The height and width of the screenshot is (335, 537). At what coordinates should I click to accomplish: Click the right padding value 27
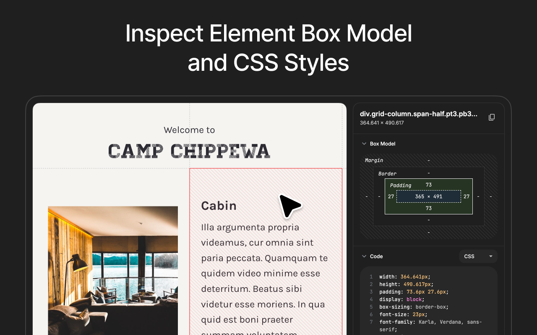click(x=467, y=196)
